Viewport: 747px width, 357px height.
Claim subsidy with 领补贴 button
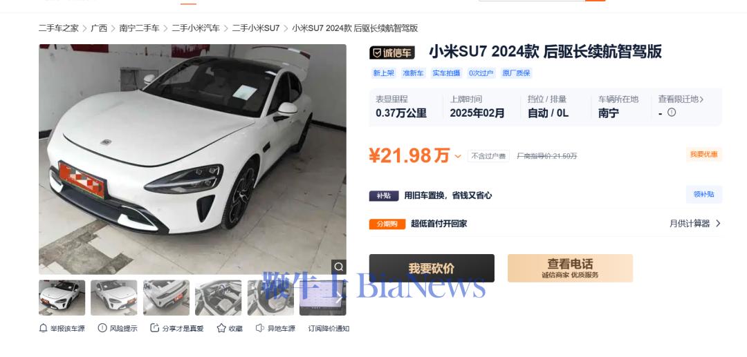pos(703,195)
